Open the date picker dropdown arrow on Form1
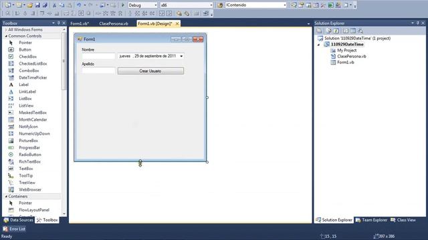 pyautogui.click(x=181, y=56)
